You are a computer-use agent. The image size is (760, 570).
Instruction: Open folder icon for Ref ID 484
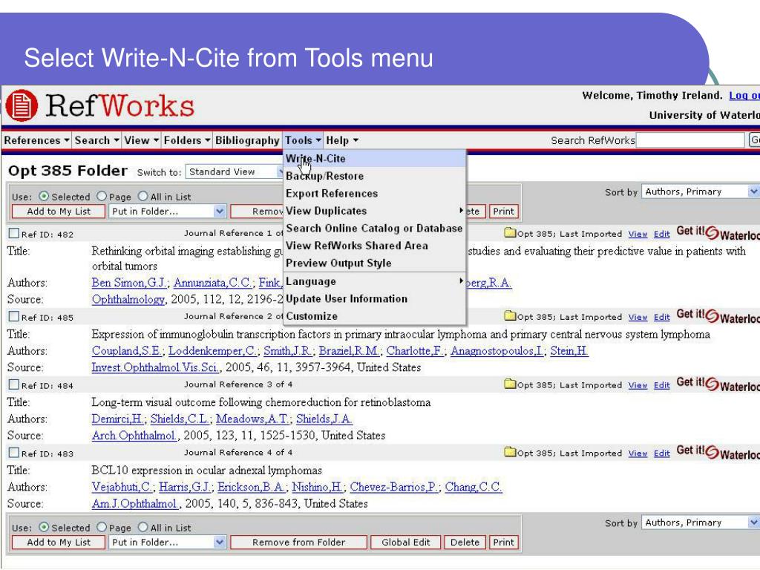(510, 384)
